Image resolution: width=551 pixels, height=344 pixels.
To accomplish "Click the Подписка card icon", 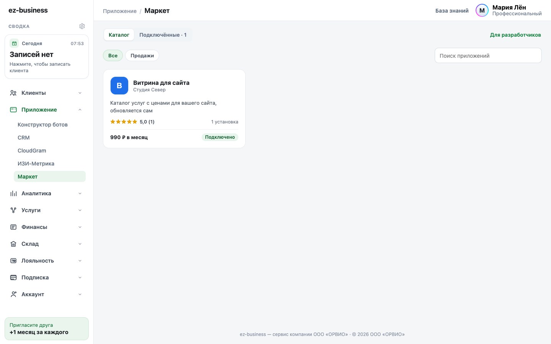I will click(x=13, y=277).
